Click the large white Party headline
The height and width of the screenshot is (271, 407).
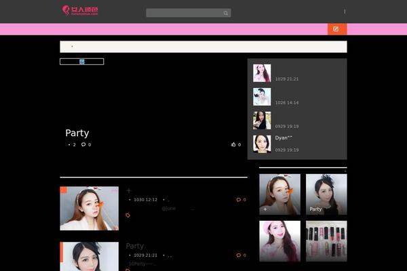[77, 133]
